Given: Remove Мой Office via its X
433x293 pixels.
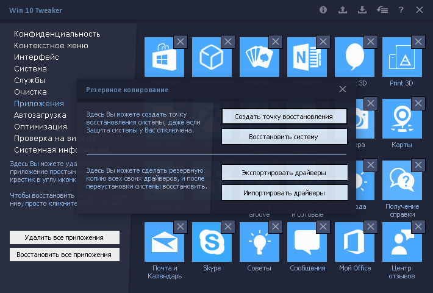Looking at the screenshot, I should click(371, 226).
